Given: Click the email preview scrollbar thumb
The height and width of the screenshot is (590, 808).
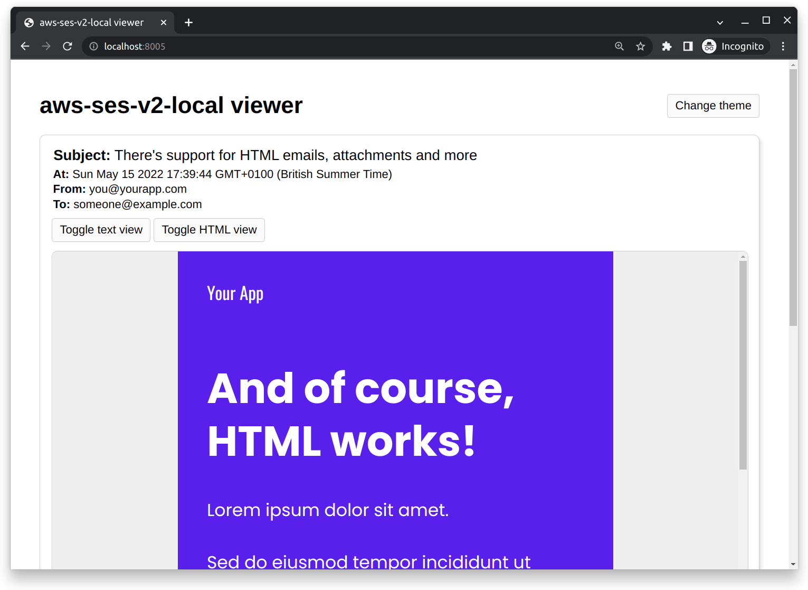Looking at the screenshot, I should [743, 365].
